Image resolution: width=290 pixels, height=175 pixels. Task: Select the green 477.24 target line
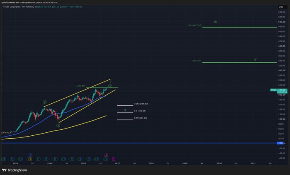(240, 27)
